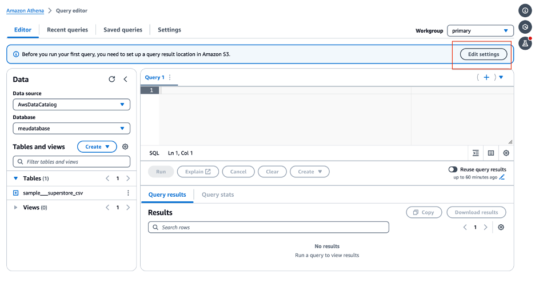Toggle Reuse query results switch
The width and height of the screenshot is (535, 286).
coord(453,169)
